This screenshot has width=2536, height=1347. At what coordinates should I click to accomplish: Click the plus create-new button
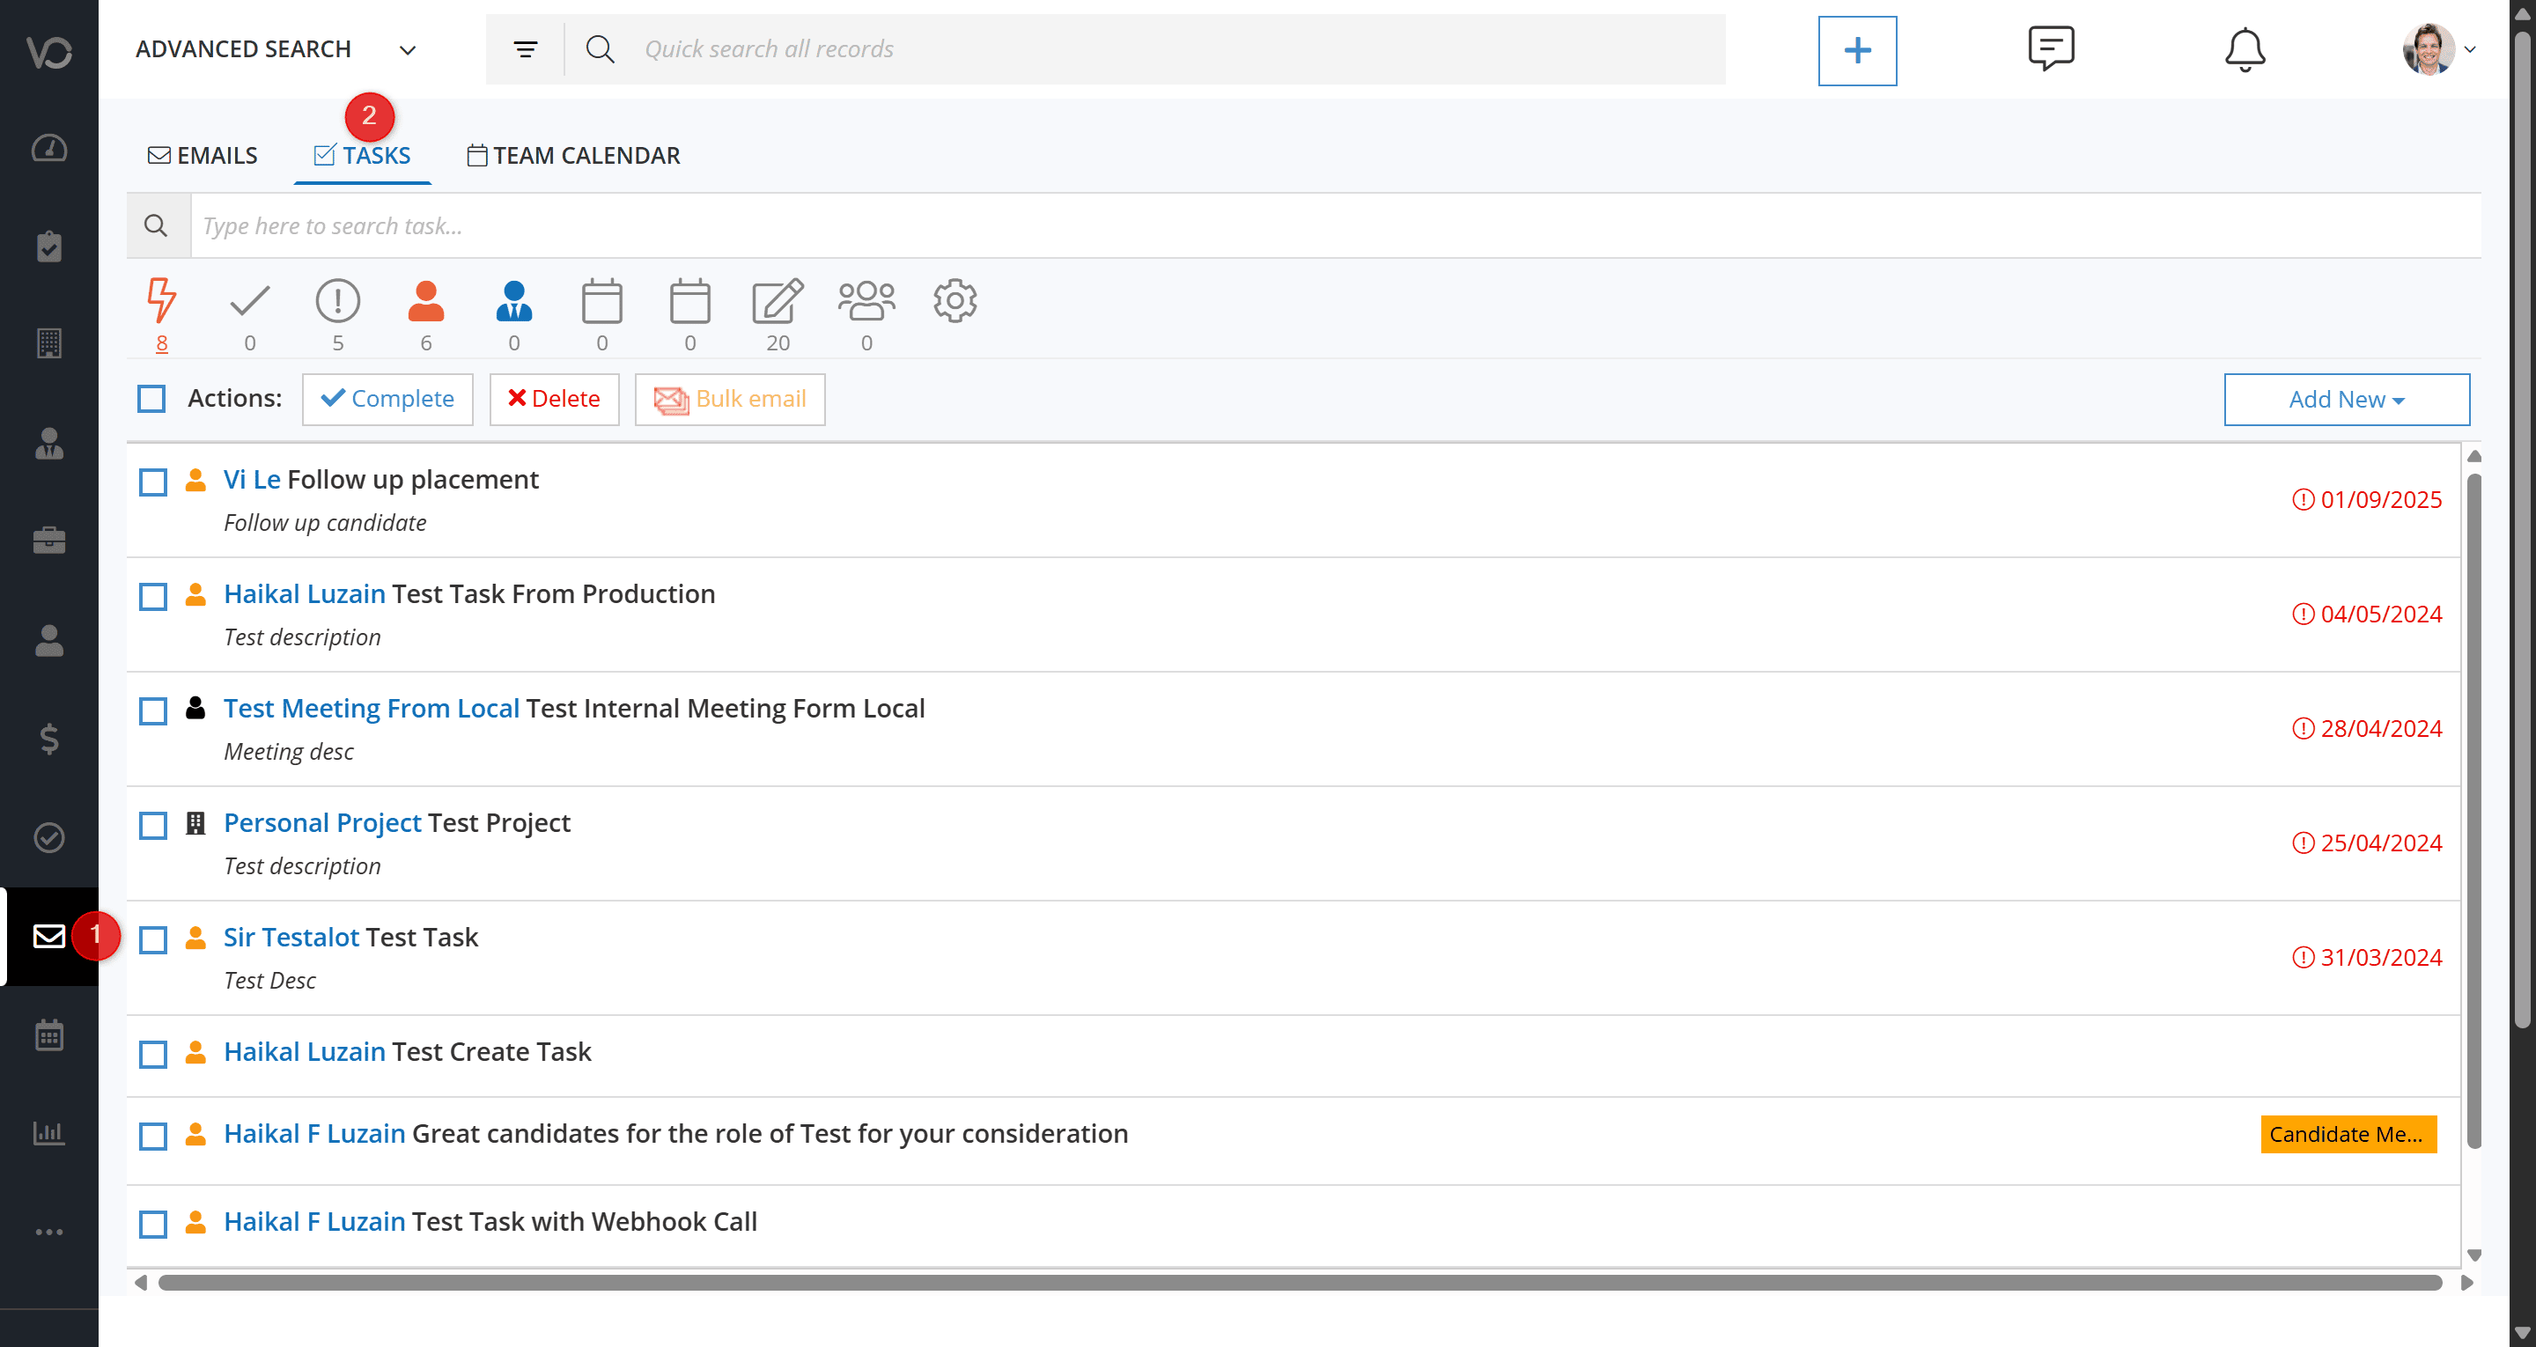point(1857,50)
